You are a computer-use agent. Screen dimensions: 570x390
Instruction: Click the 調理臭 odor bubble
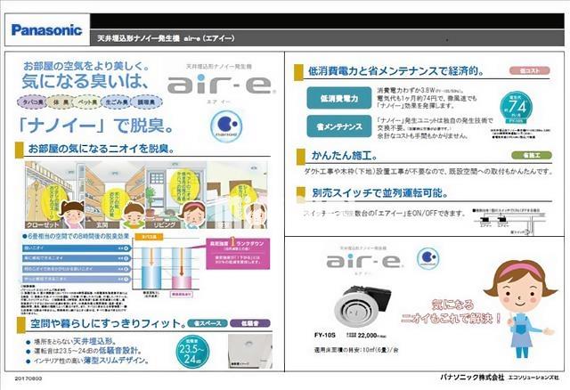coord(146,102)
